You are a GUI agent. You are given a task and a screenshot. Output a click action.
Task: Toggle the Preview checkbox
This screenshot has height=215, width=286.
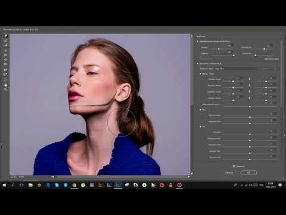tap(234, 166)
